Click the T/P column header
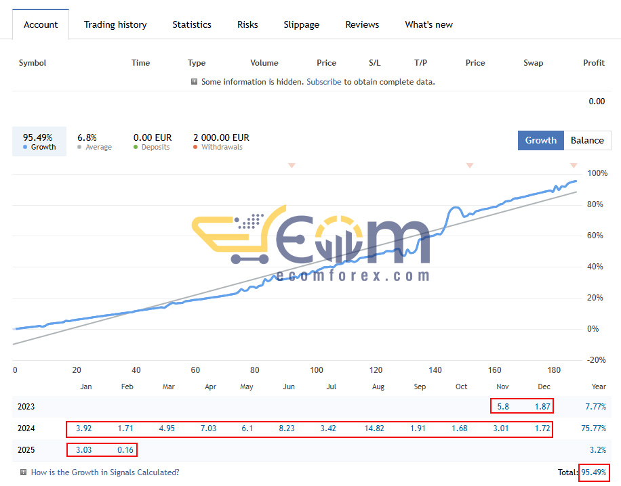621x486 pixels. tap(420, 63)
